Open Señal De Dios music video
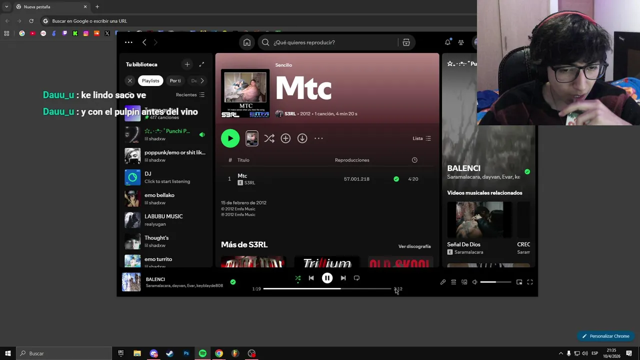The width and height of the screenshot is (640, 360). click(x=479, y=219)
